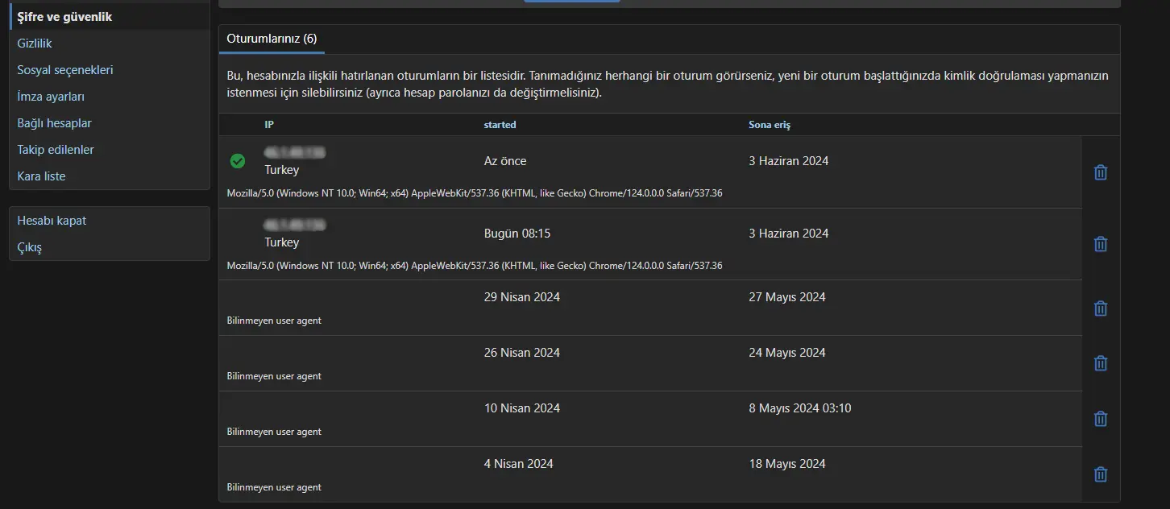Click the 'Sona eriş' column header
The image size is (1170, 509).
click(x=770, y=125)
